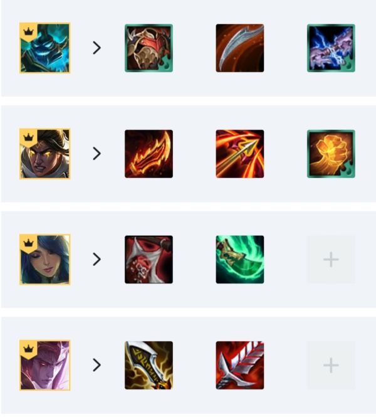Expand the chevron beside the purple champion
Screen dimensions: 376x417
tap(97, 365)
